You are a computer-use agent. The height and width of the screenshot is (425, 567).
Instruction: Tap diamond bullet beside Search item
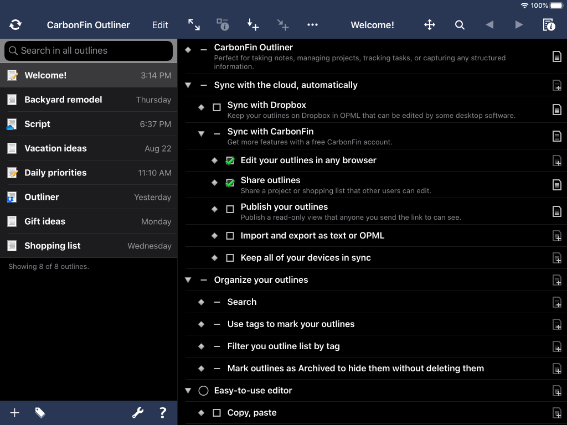click(x=202, y=302)
